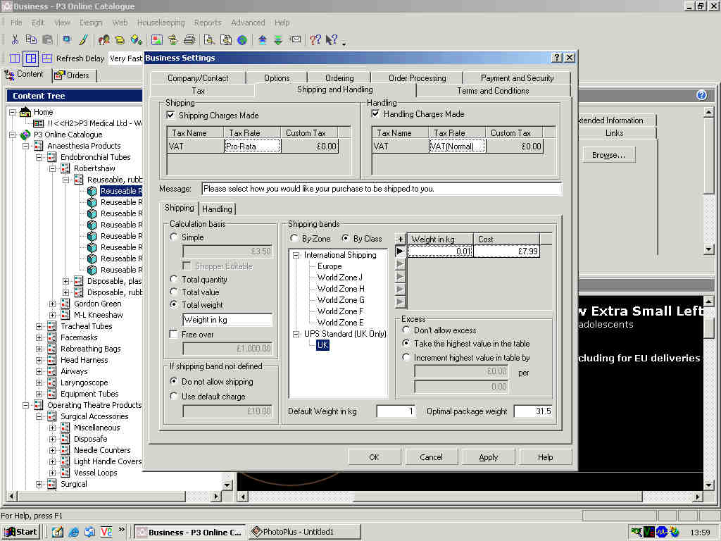
Task: Enable the Free over checkbox
Action: [x=174, y=335]
